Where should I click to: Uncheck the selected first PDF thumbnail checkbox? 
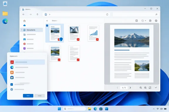pos(47,25)
